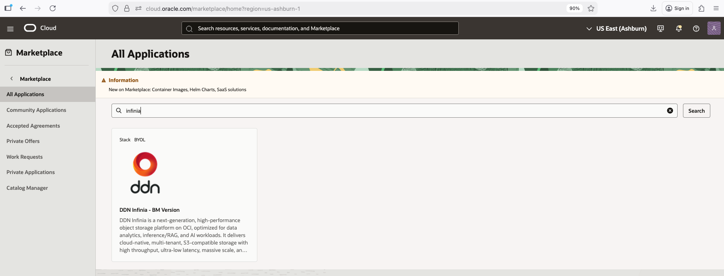Open the user profile avatar
Screen dimensions: 724x276
pyautogui.click(x=714, y=28)
